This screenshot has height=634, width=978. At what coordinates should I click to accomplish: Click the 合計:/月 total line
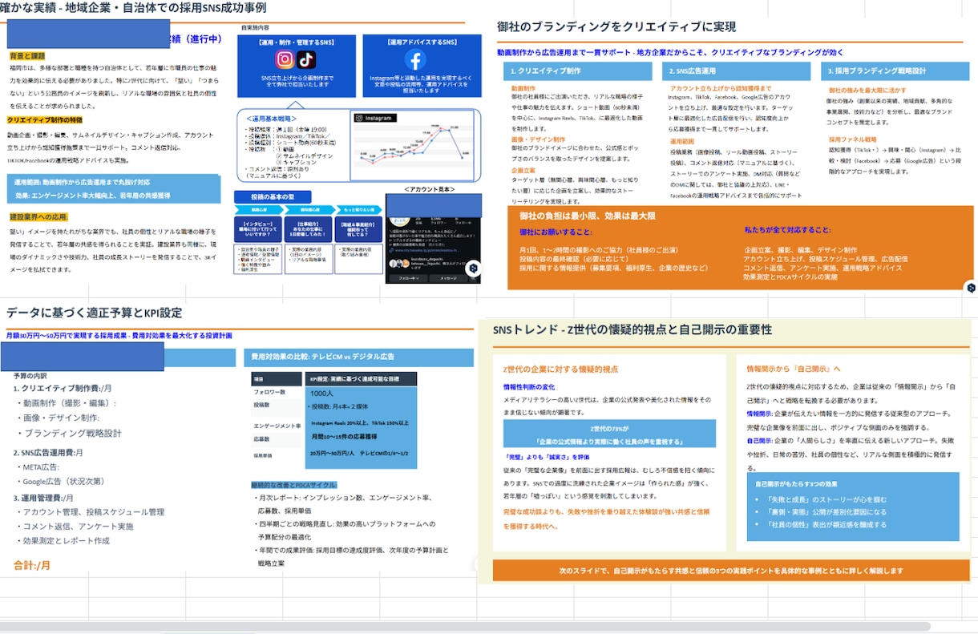(x=32, y=565)
